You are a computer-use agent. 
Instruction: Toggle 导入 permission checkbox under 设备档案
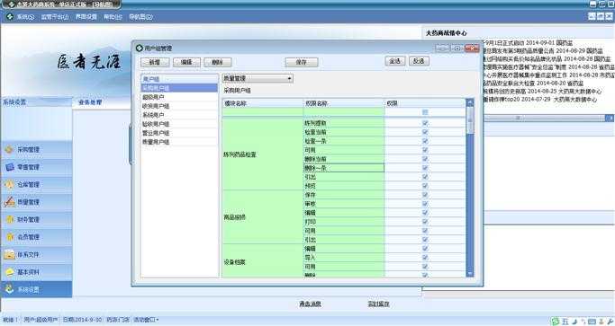tap(425, 258)
